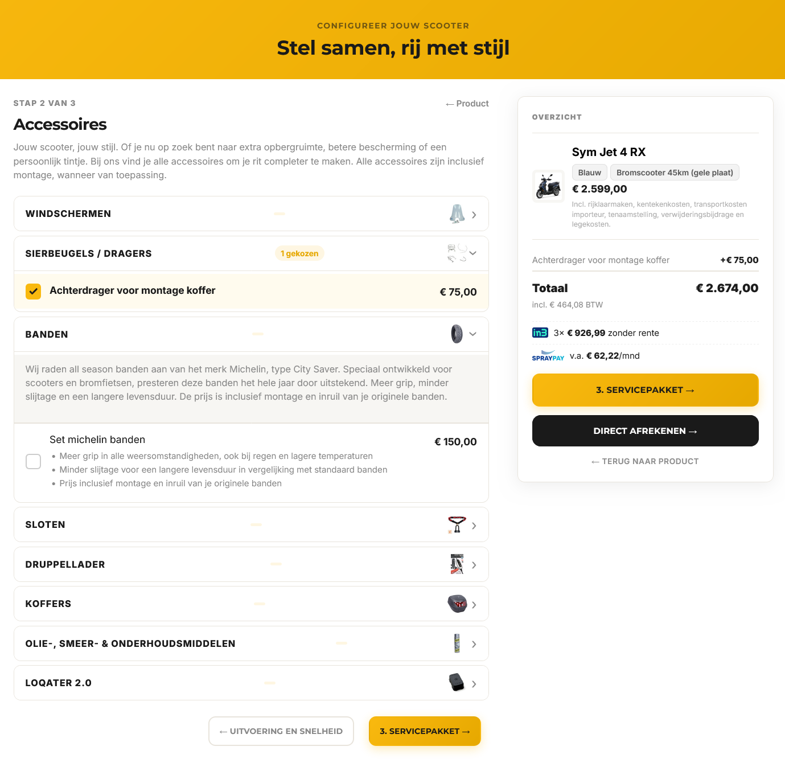Click the lock icon in the Sloten row

point(455,524)
